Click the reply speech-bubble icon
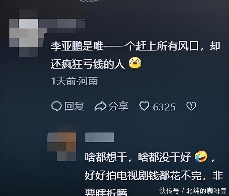The image size is (229, 196). pyautogui.click(x=57, y=106)
